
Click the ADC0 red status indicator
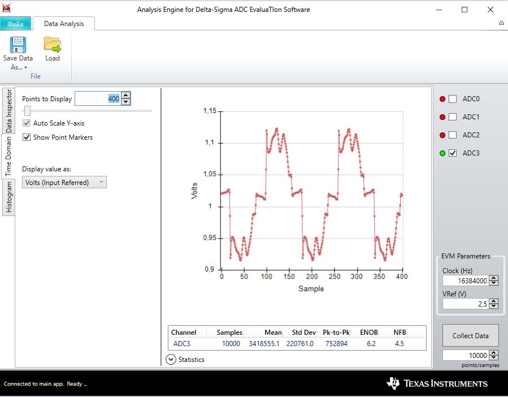click(442, 99)
